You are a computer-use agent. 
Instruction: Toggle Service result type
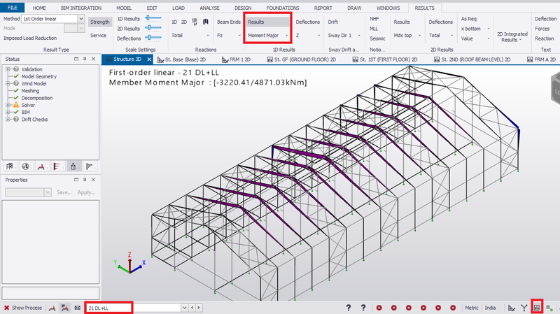(x=98, y=36)
